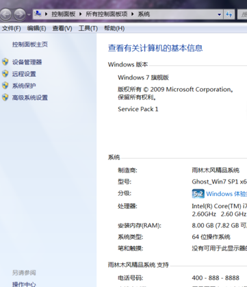Screen dimensions: 247x287
Task: Open the 查看(V) menu
Action: [62, 28]
